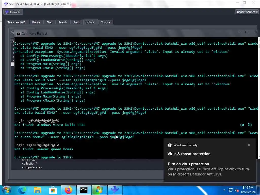Click the Command Prompt title bar icon

pyautogui.click(x=18, y=34)
